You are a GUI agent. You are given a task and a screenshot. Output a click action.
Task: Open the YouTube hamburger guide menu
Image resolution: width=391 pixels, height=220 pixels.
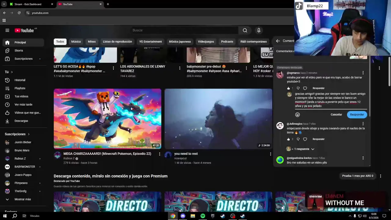pyautogui.click(x=7, y=30)
